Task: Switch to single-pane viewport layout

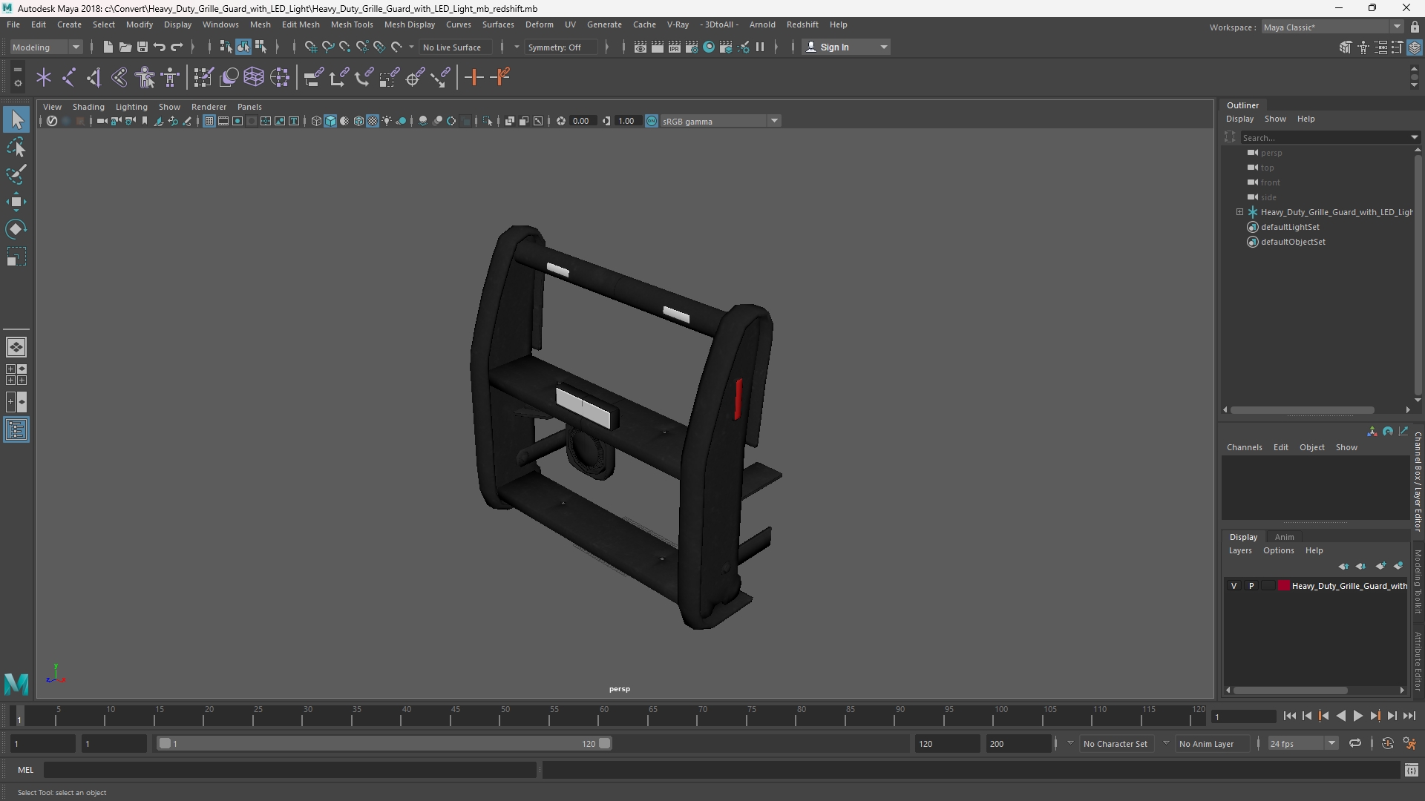Action: [16, 347]
